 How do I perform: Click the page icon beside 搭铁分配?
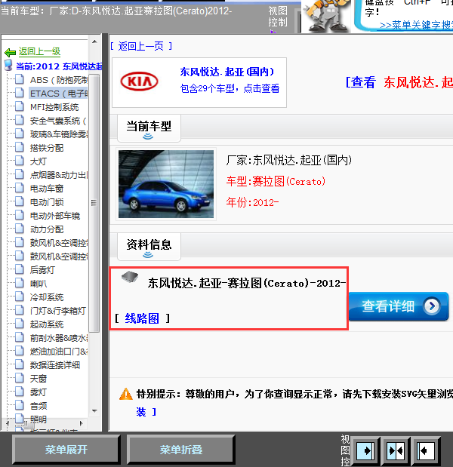pyautogui.click(x=20, y=147)
